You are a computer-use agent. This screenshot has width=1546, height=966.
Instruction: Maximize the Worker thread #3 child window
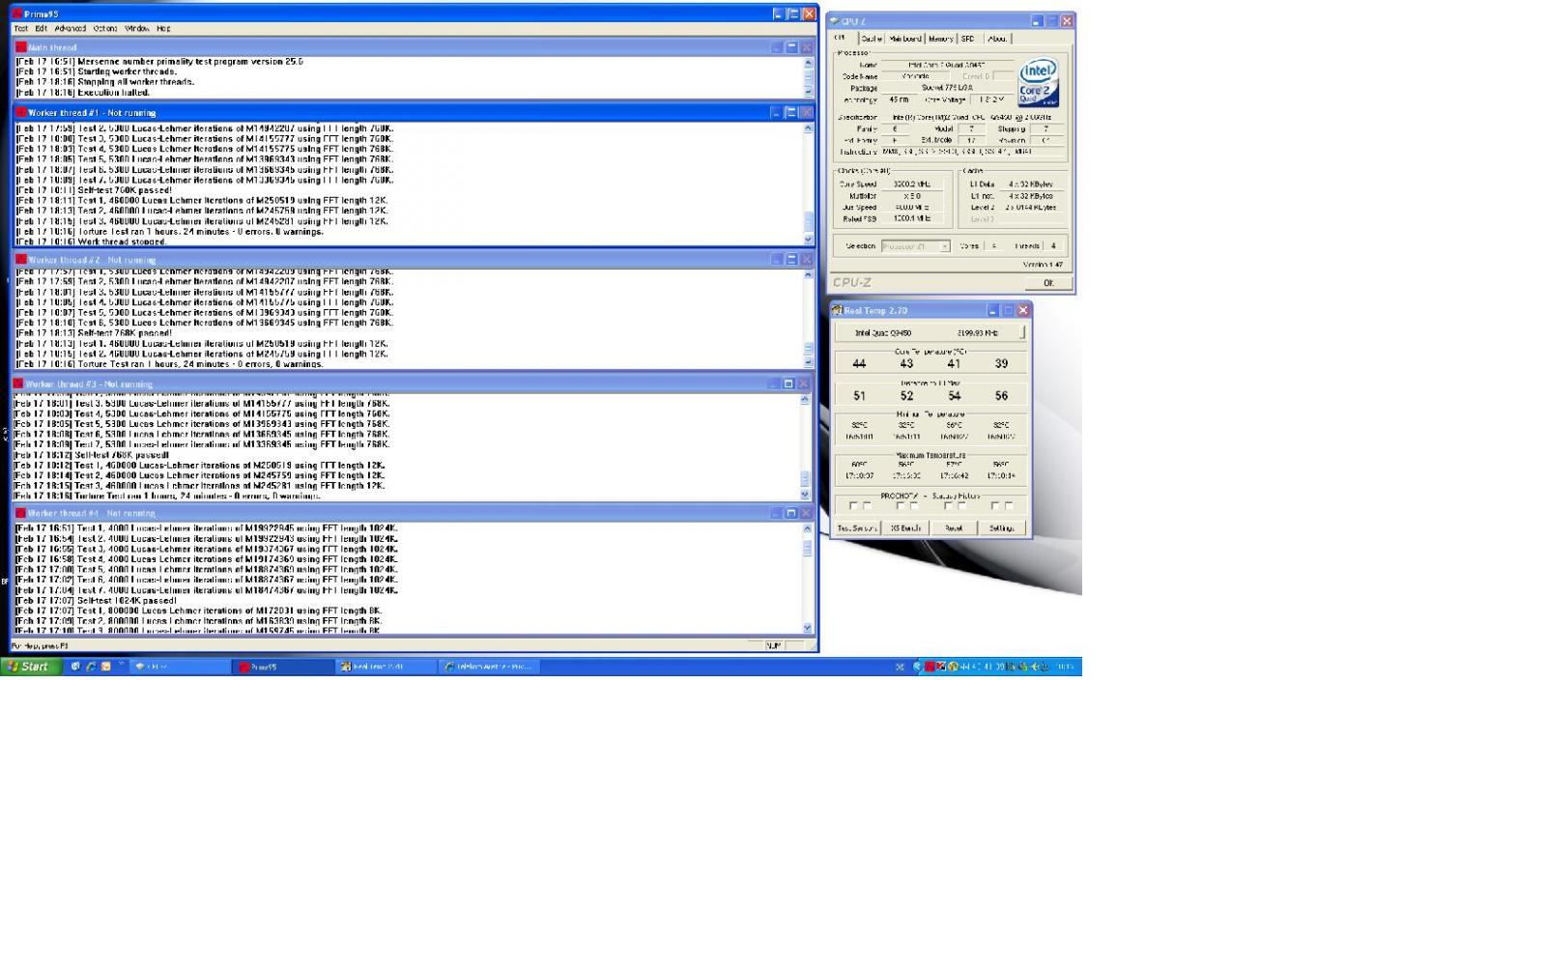pos(788,384)
